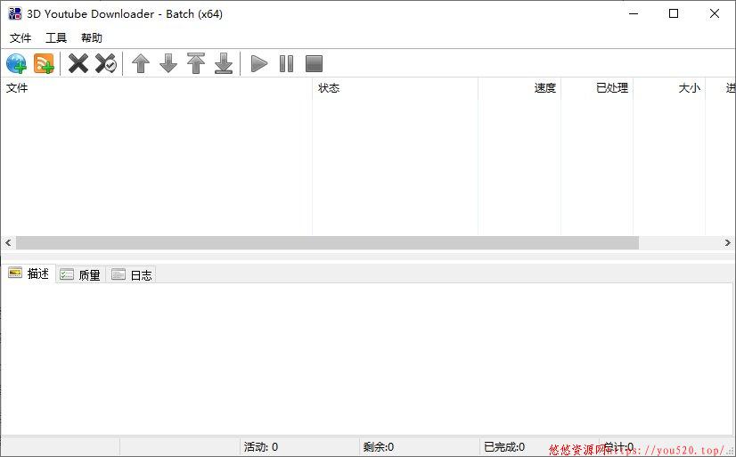Minimize the 3D Youtube Downloader window
This screenshot has width=736, height=457.
pos(634,13)
